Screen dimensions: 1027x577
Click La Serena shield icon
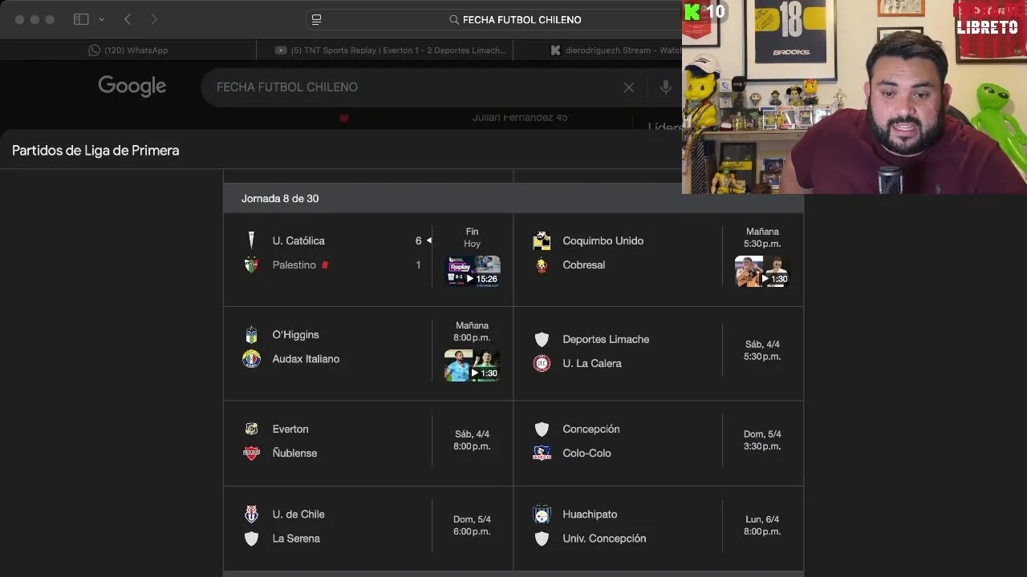[x=251, y=539]
